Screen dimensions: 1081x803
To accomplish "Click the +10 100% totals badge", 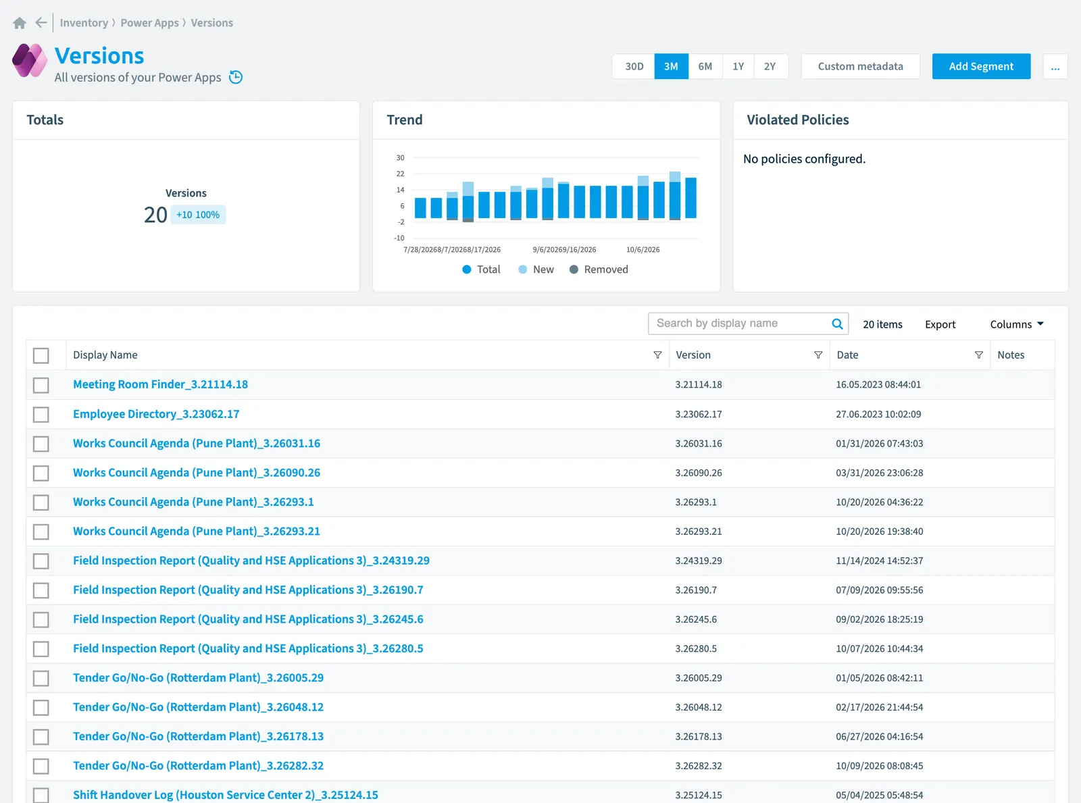I will coord(198,215).
